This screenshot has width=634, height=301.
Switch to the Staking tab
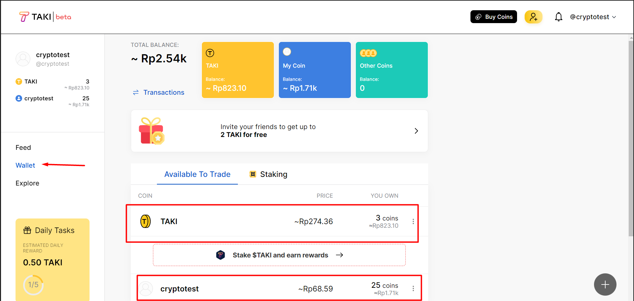point(269,174)
